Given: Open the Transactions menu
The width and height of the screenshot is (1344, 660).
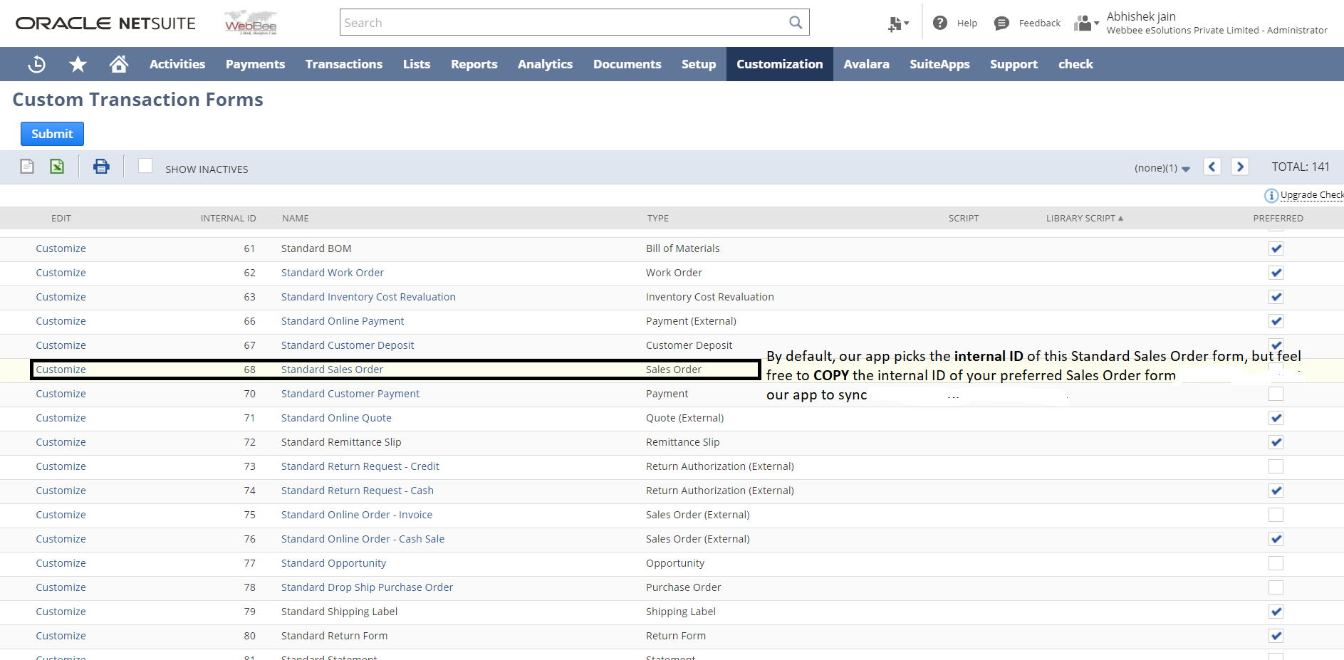Looking at the screenshot, I should pyautogui.click(x=343, y=64).
